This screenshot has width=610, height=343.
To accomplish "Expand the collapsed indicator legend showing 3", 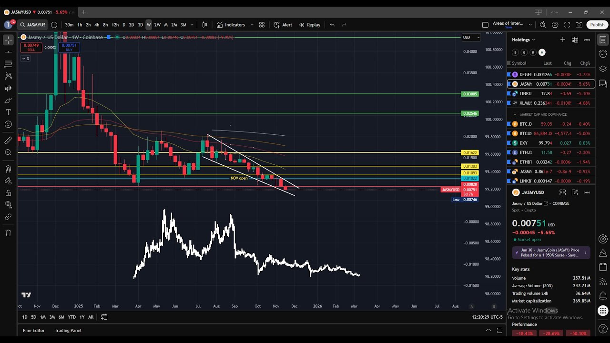I will (x=25, y=59).
